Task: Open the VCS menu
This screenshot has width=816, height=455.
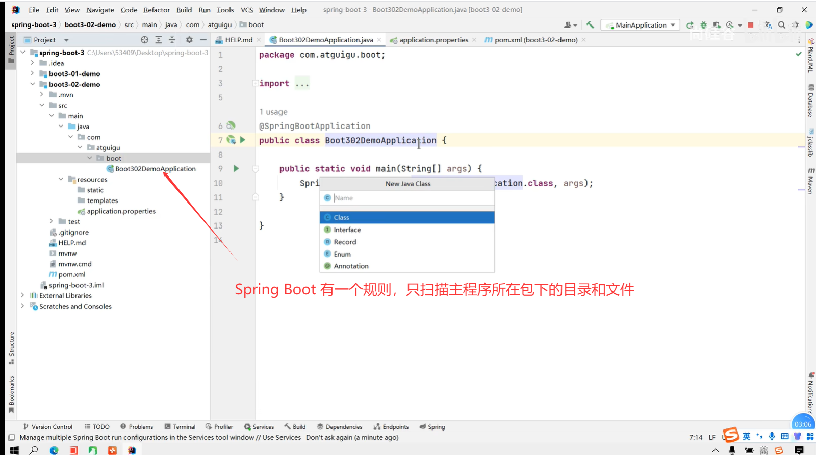Action: (x=247, y=10)
